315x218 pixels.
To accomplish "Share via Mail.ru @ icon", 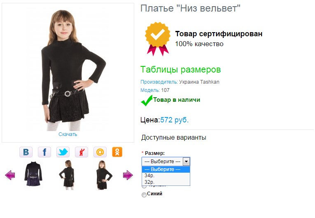I will 100,152.
